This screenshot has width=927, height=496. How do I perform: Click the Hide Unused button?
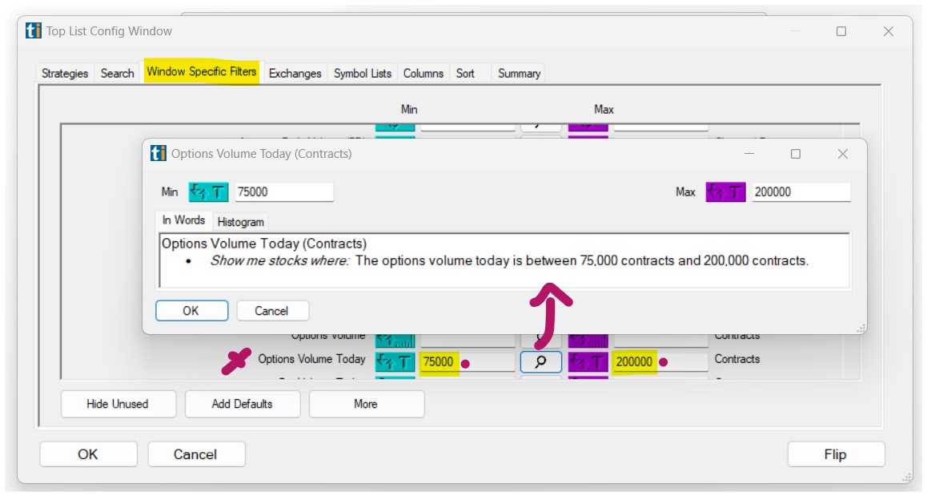[x=117, y=404]
